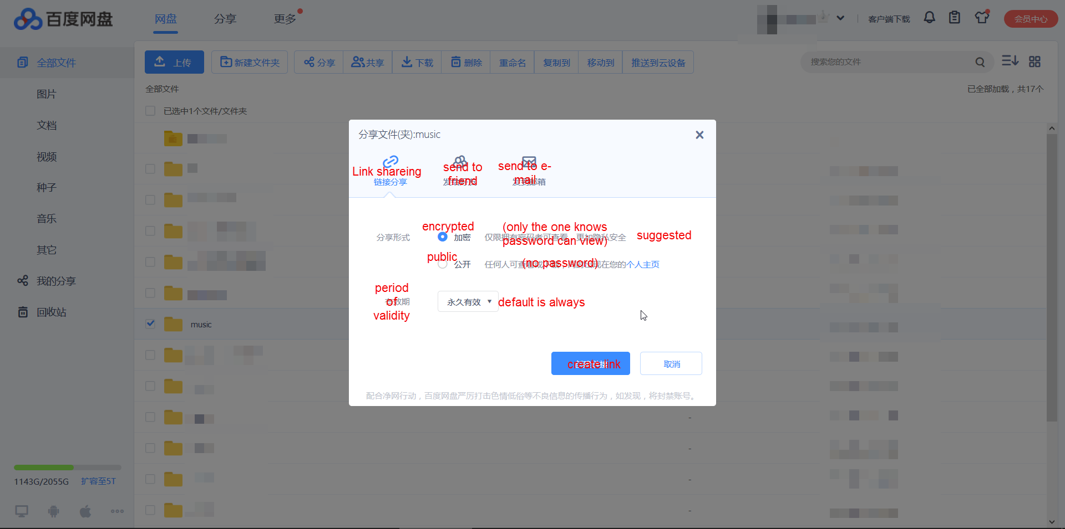Image resolution: width=1065 pixels, height=529 pixels.
Task: Switch to 网盘 top tab
Action: [x=166, y=19]
